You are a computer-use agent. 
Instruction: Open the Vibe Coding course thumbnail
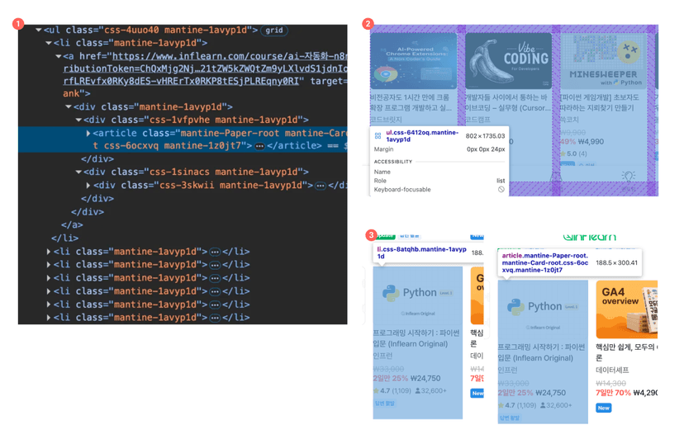tap(507, 62)
